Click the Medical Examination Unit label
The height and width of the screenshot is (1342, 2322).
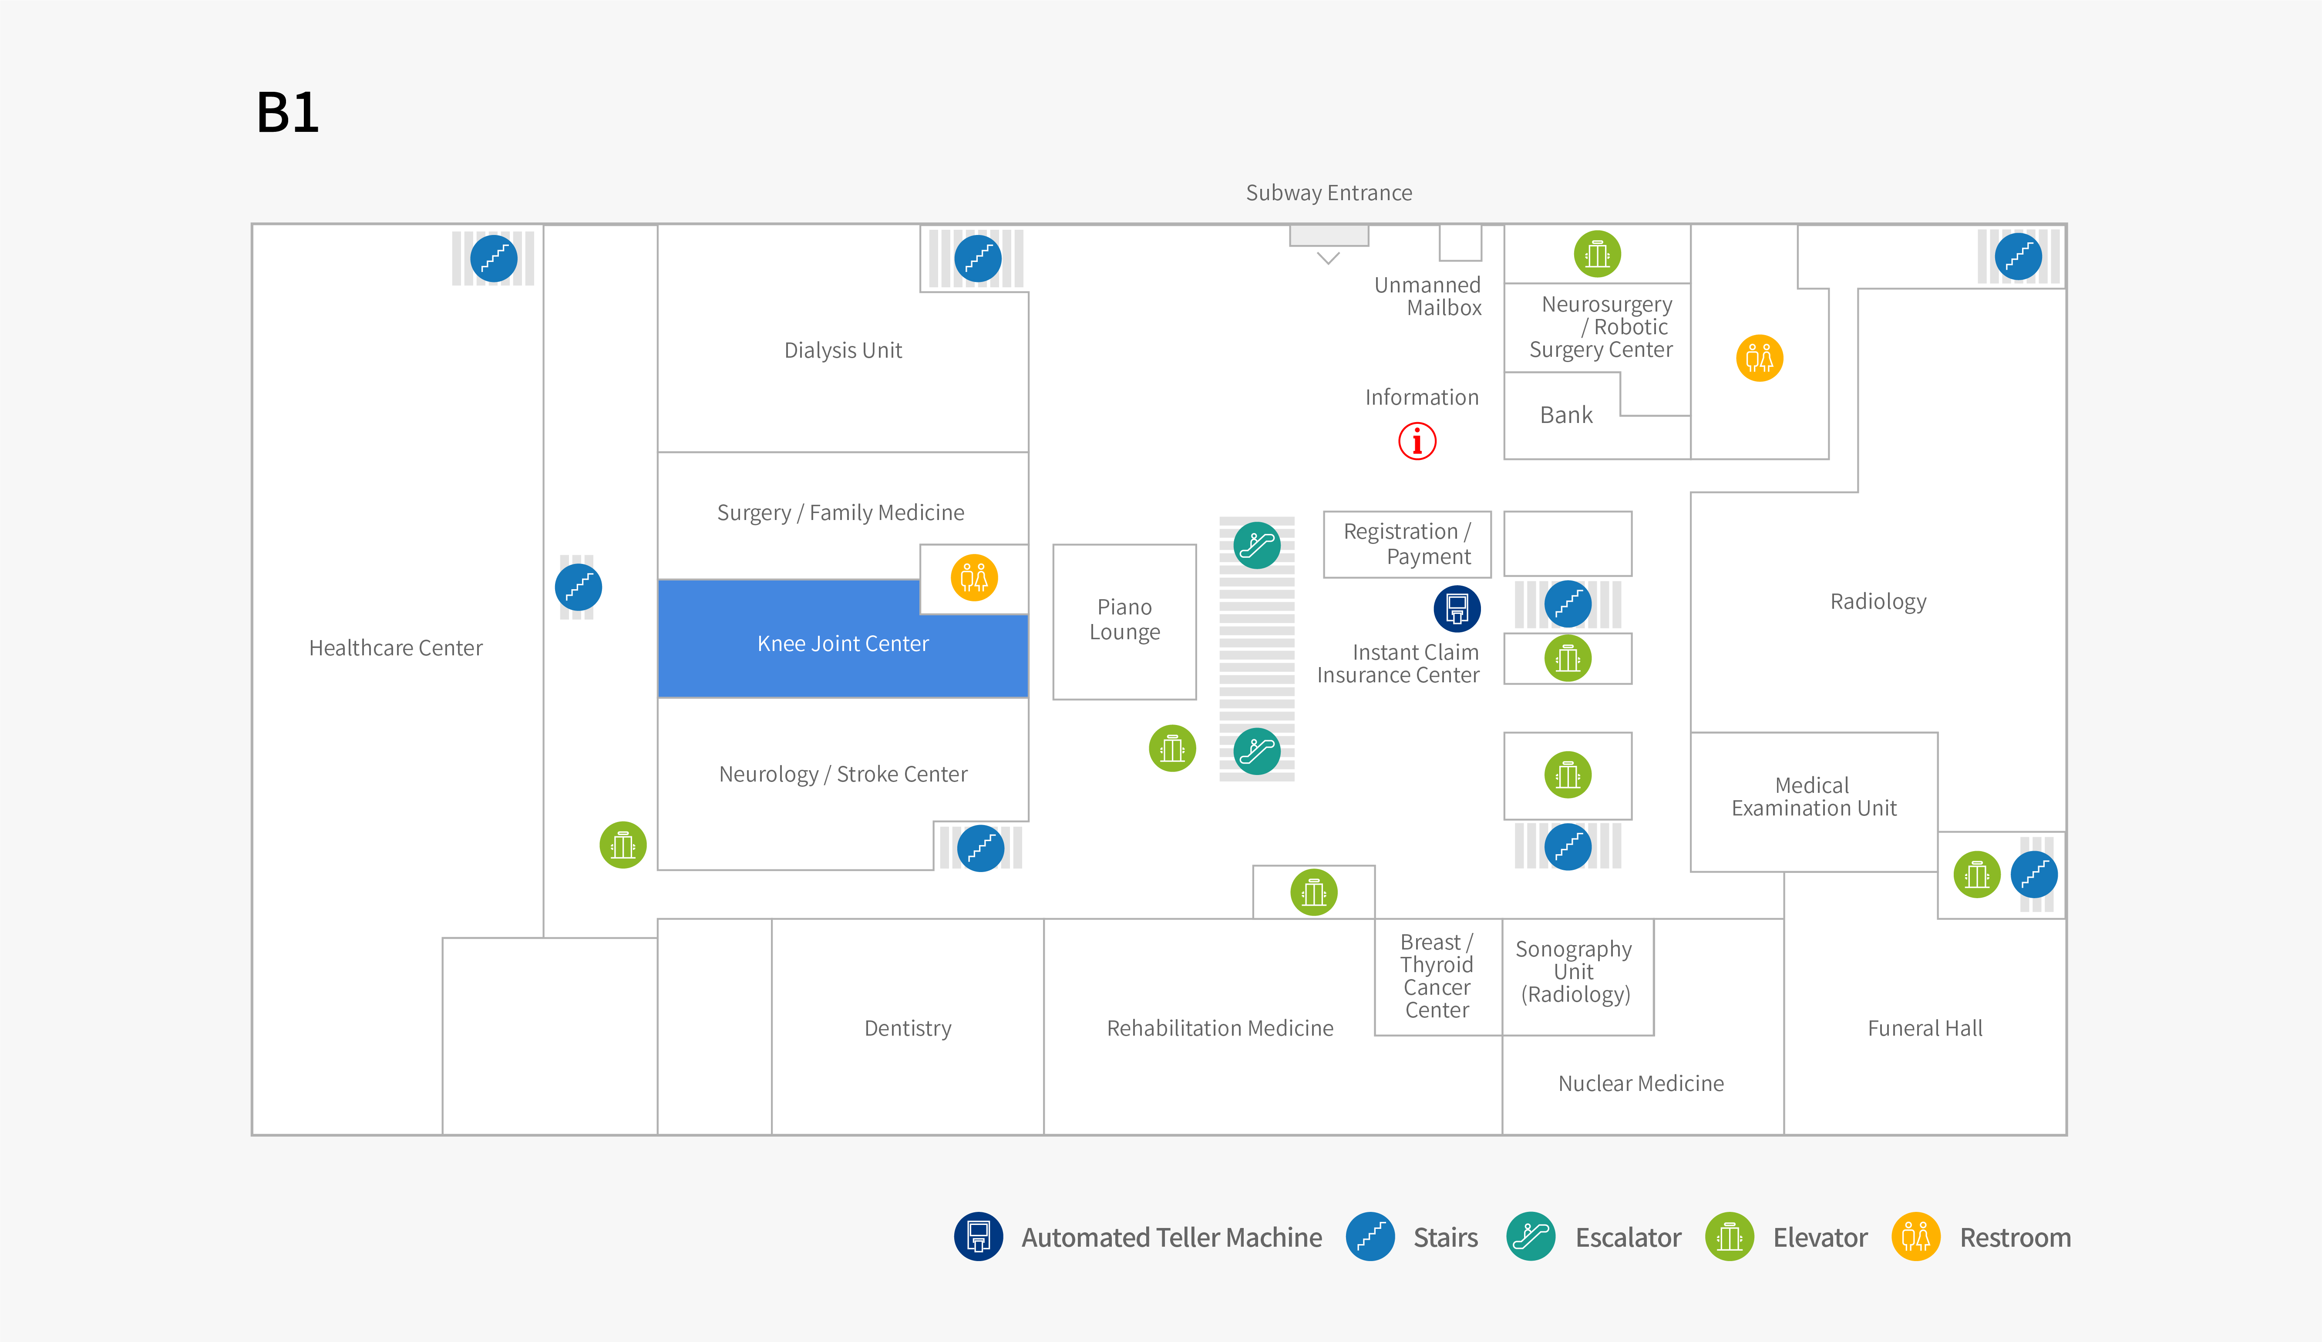click(x=1814, y=797)
